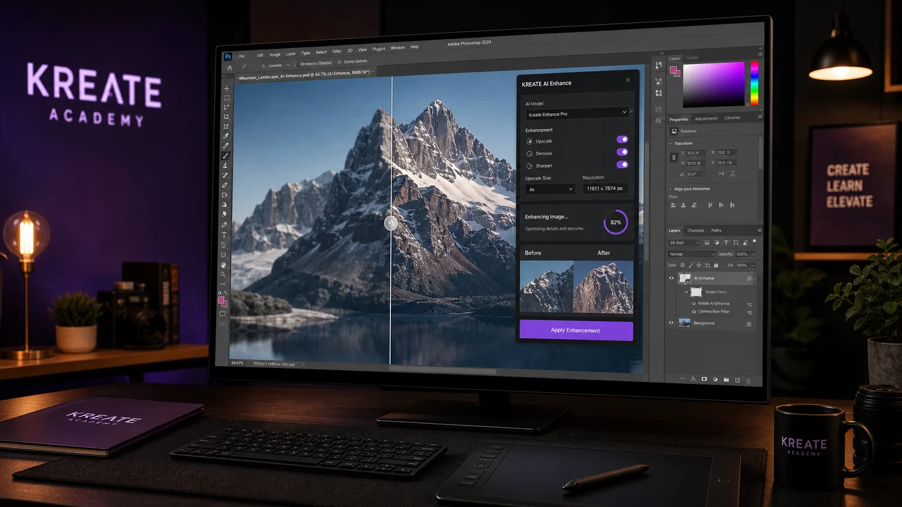Screen dimensions: 902x507
Task: Open the Layers panel menu icon
Action: coord(759,231)
